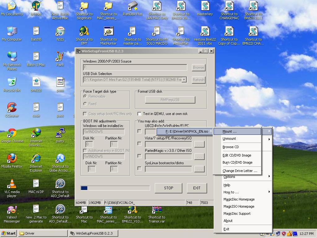Screen dimensions: 317x238
Task: Open Shortcut to AIO_Default icon
Action: [60, 188]
